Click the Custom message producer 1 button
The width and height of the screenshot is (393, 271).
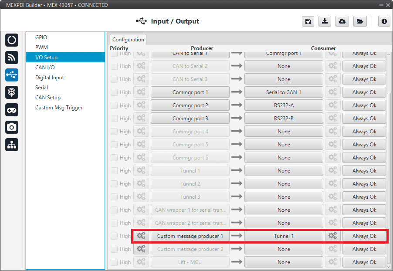pyautogui.click(x=190, y=236)
